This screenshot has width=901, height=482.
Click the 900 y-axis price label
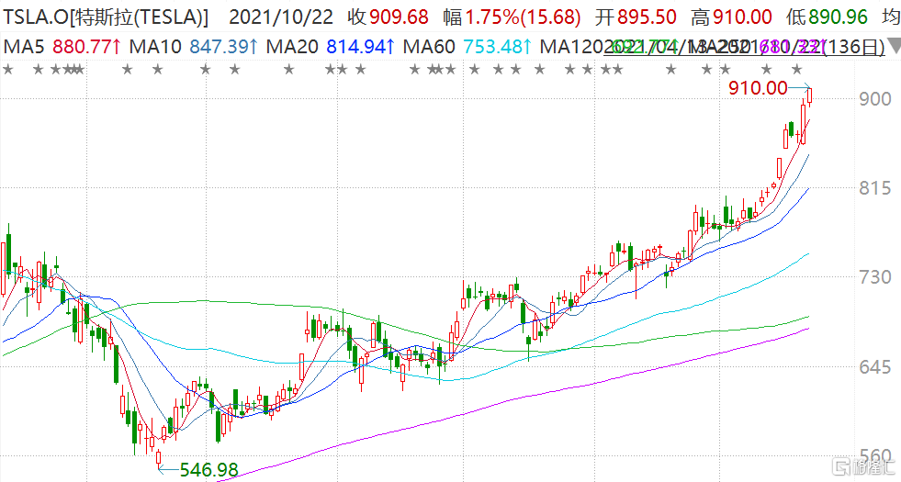click(x=875, y=99)
